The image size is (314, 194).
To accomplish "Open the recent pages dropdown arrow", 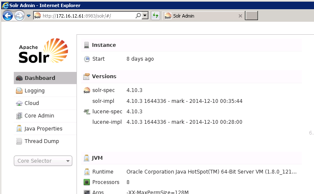I will point(28,16).
